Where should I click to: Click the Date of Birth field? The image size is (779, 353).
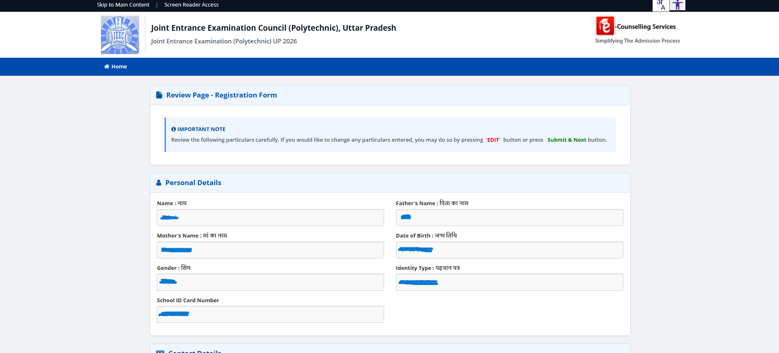click(509, 250)
